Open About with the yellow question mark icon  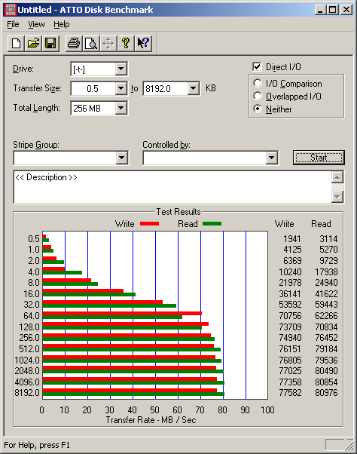click(x=126, y=44)
